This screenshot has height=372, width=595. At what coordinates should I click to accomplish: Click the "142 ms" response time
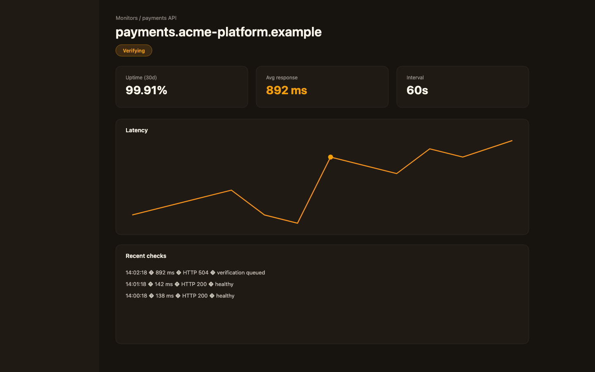(x=164, y=284)
